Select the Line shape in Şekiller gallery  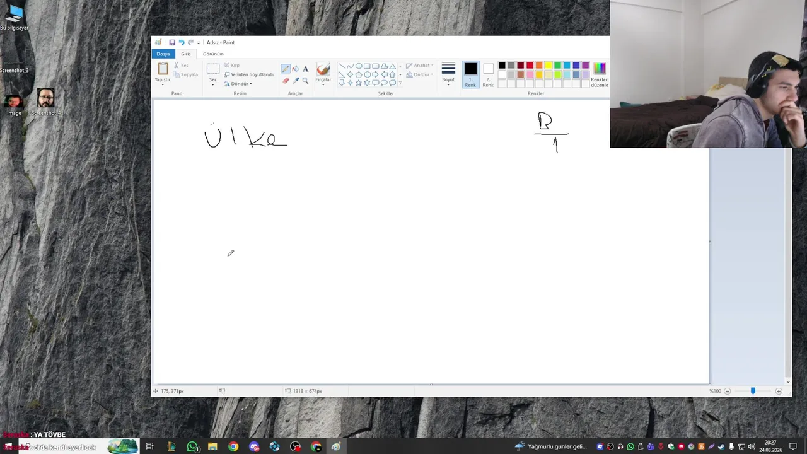click(342, 66)
